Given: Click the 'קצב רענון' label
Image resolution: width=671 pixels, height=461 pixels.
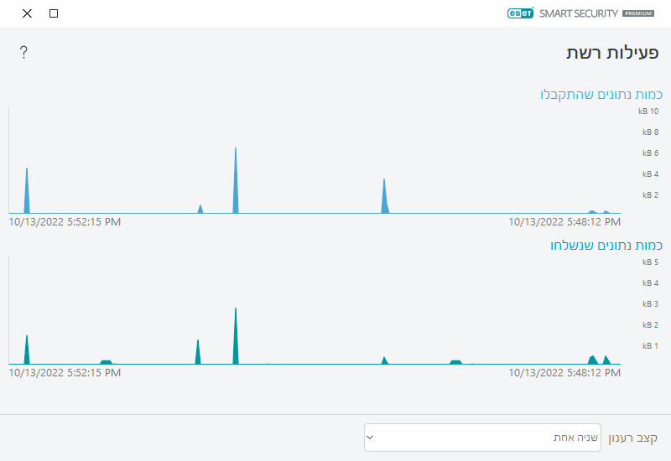Looking at the screenshot, I should click(633, 438).
